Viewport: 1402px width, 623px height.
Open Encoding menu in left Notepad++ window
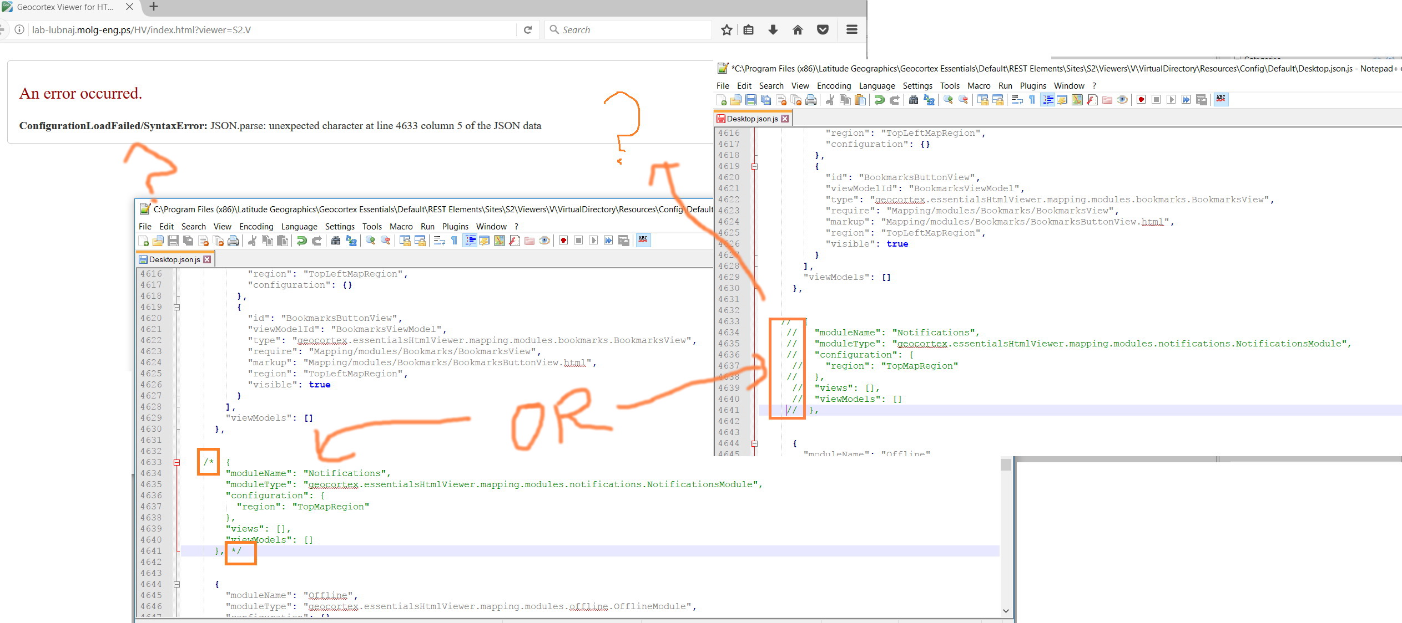pyautogui.click(x=256, y=226)
